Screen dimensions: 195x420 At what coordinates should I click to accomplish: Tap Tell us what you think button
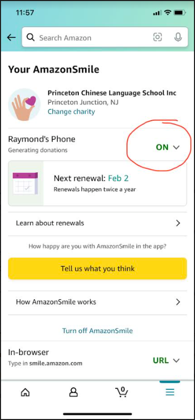97,269
